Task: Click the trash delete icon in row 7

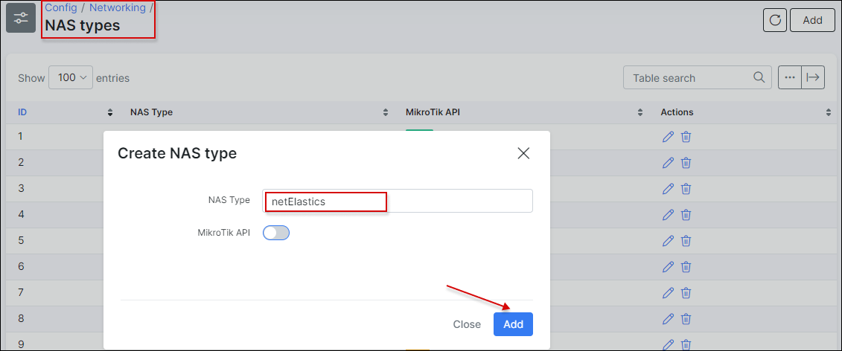Action: [686, 293]
